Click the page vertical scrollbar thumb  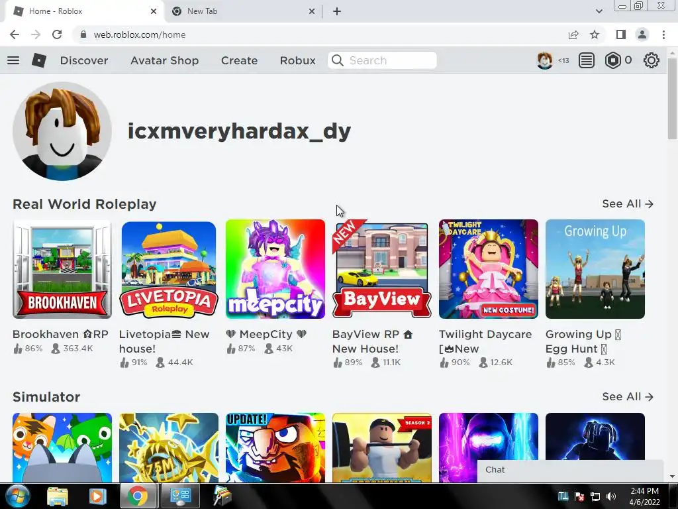(x=673, y=99)
